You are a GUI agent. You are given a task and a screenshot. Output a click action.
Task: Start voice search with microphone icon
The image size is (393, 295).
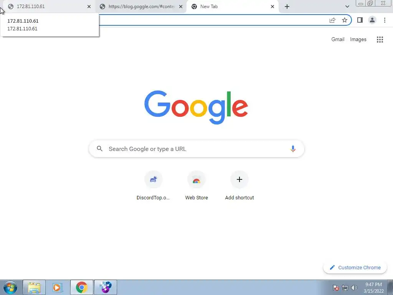point(292,149)
